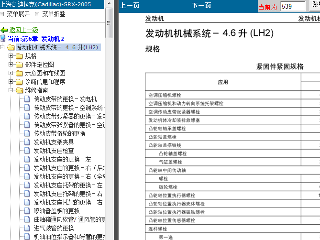Open 发动机支座托架的更换-左 document

click(68, 185)
